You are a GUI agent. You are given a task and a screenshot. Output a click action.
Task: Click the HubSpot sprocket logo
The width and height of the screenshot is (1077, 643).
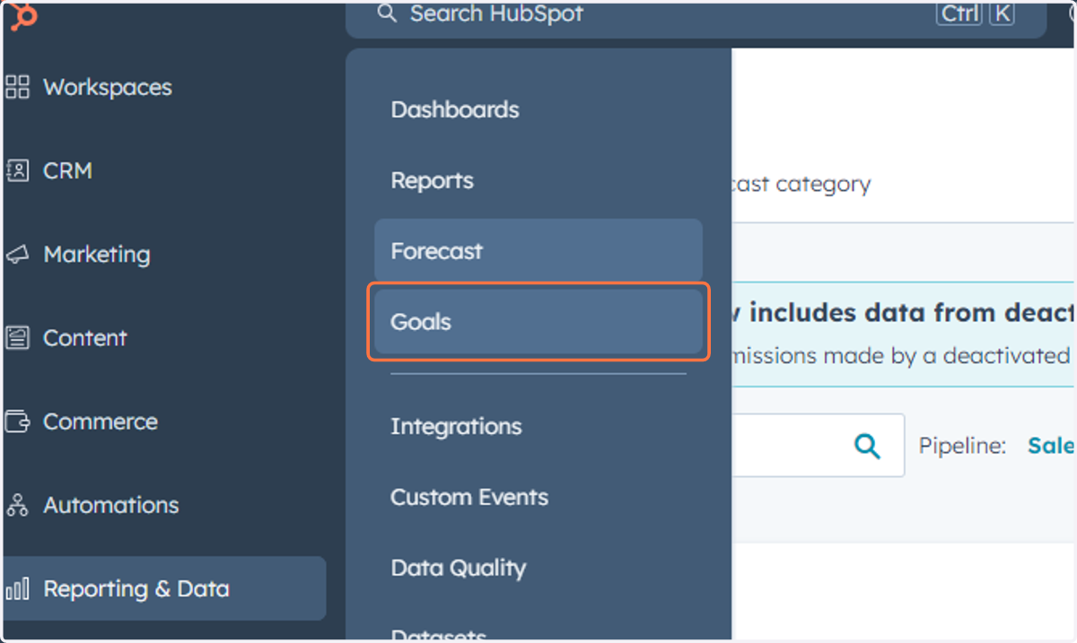[22, 17]
